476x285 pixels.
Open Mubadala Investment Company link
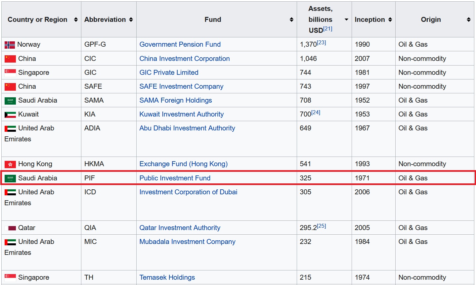coord(187,242)
